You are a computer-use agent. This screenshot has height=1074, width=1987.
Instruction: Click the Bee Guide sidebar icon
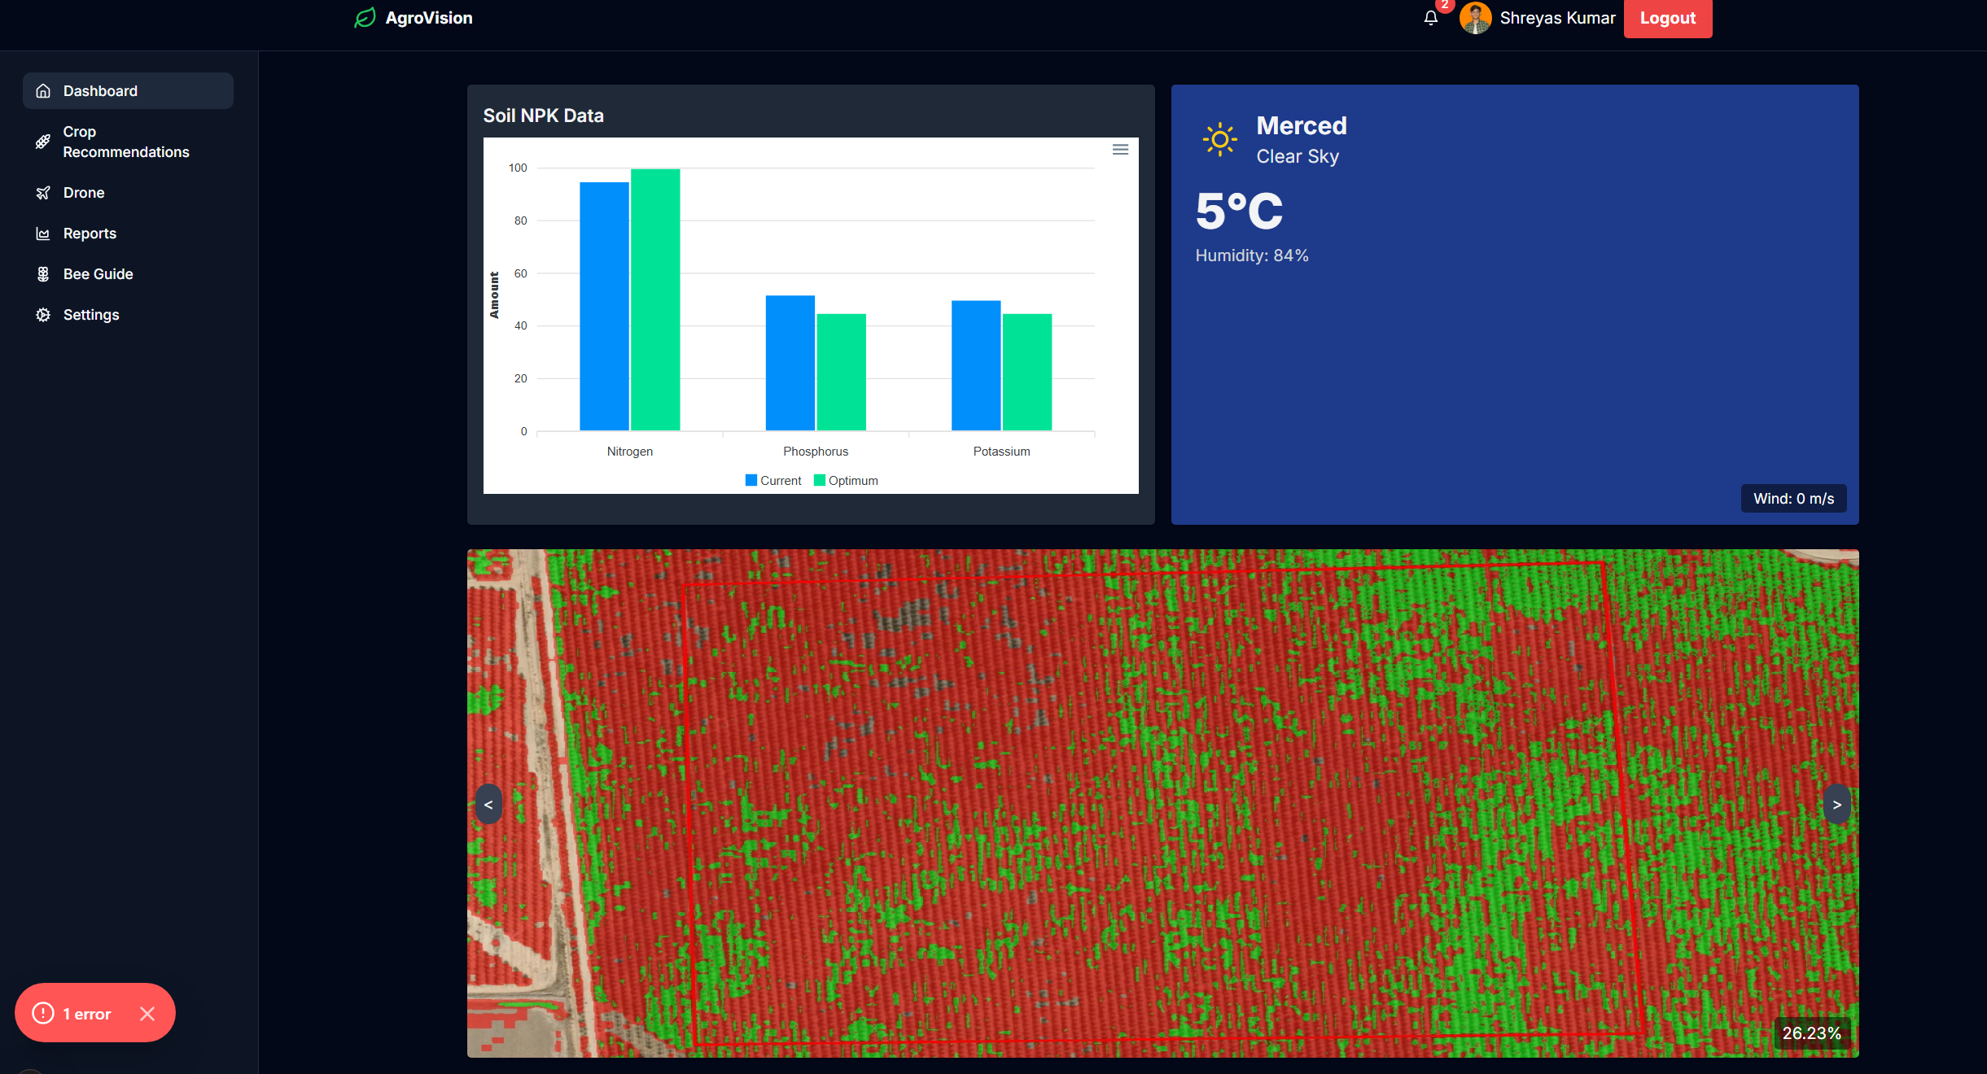43,274
